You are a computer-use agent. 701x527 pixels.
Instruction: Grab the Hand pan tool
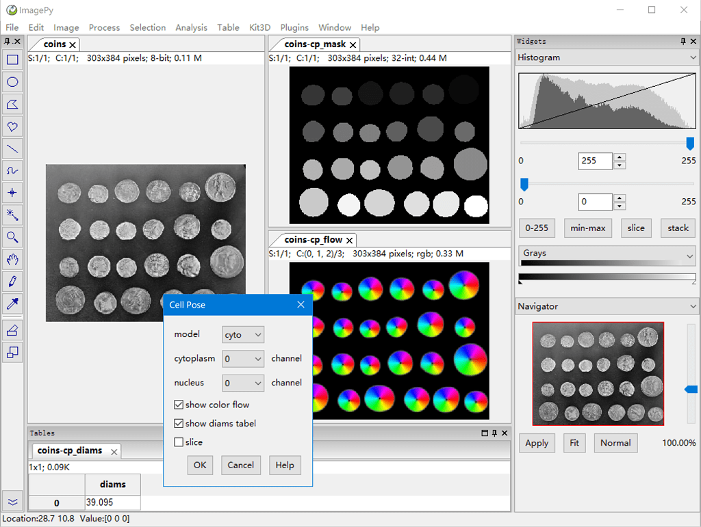tap(11, 259)
